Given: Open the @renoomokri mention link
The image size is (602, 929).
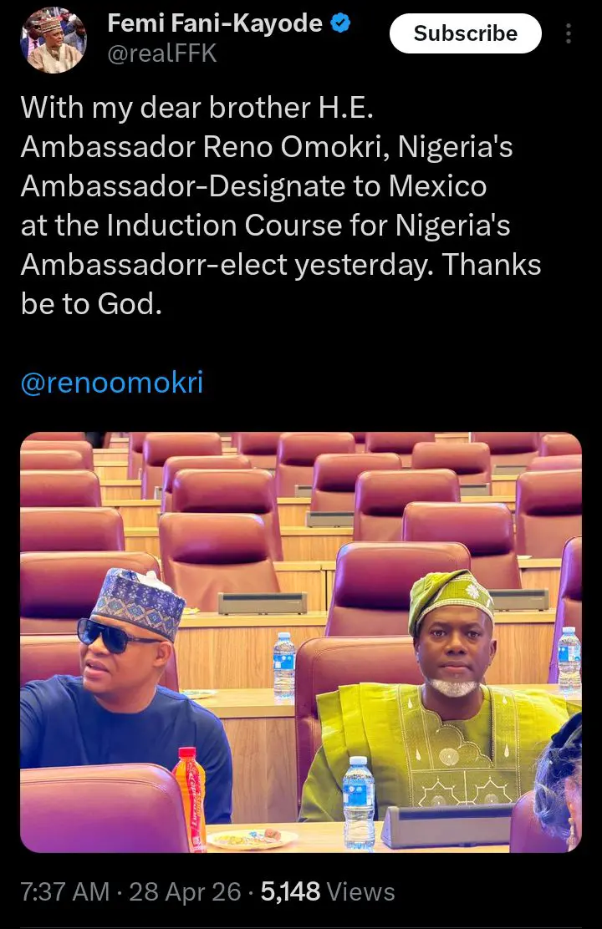Looking at the screenshot, I should coord(111,383).
